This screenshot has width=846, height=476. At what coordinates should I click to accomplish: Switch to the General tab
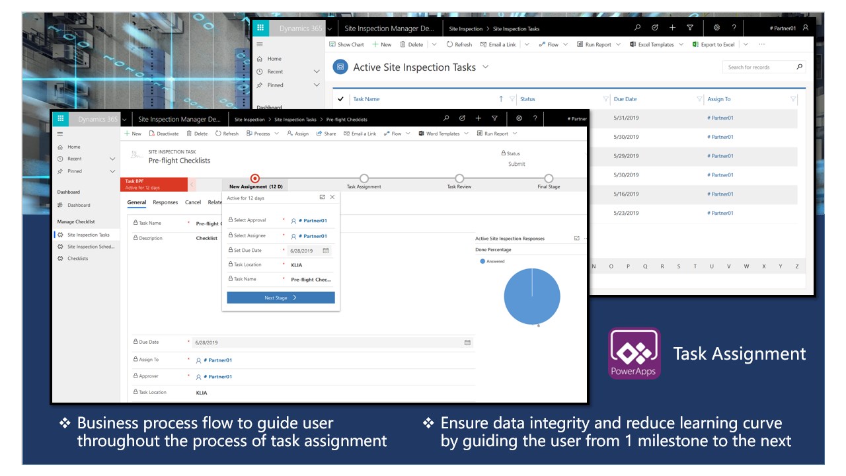click(x=136, y=202)
